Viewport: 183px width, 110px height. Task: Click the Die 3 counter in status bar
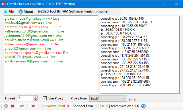coord(35,106)
